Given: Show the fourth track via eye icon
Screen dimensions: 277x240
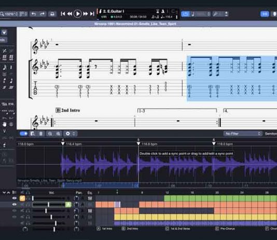Looking at the screenshot, I should 15,217.
